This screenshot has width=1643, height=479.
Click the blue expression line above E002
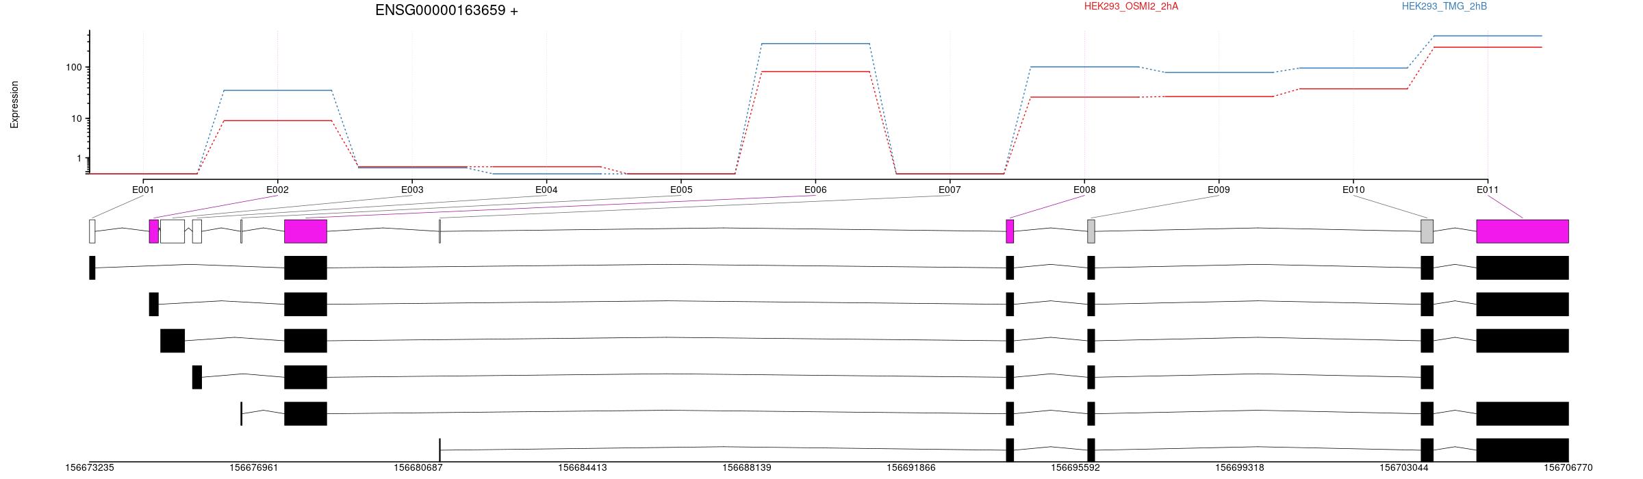277,90
